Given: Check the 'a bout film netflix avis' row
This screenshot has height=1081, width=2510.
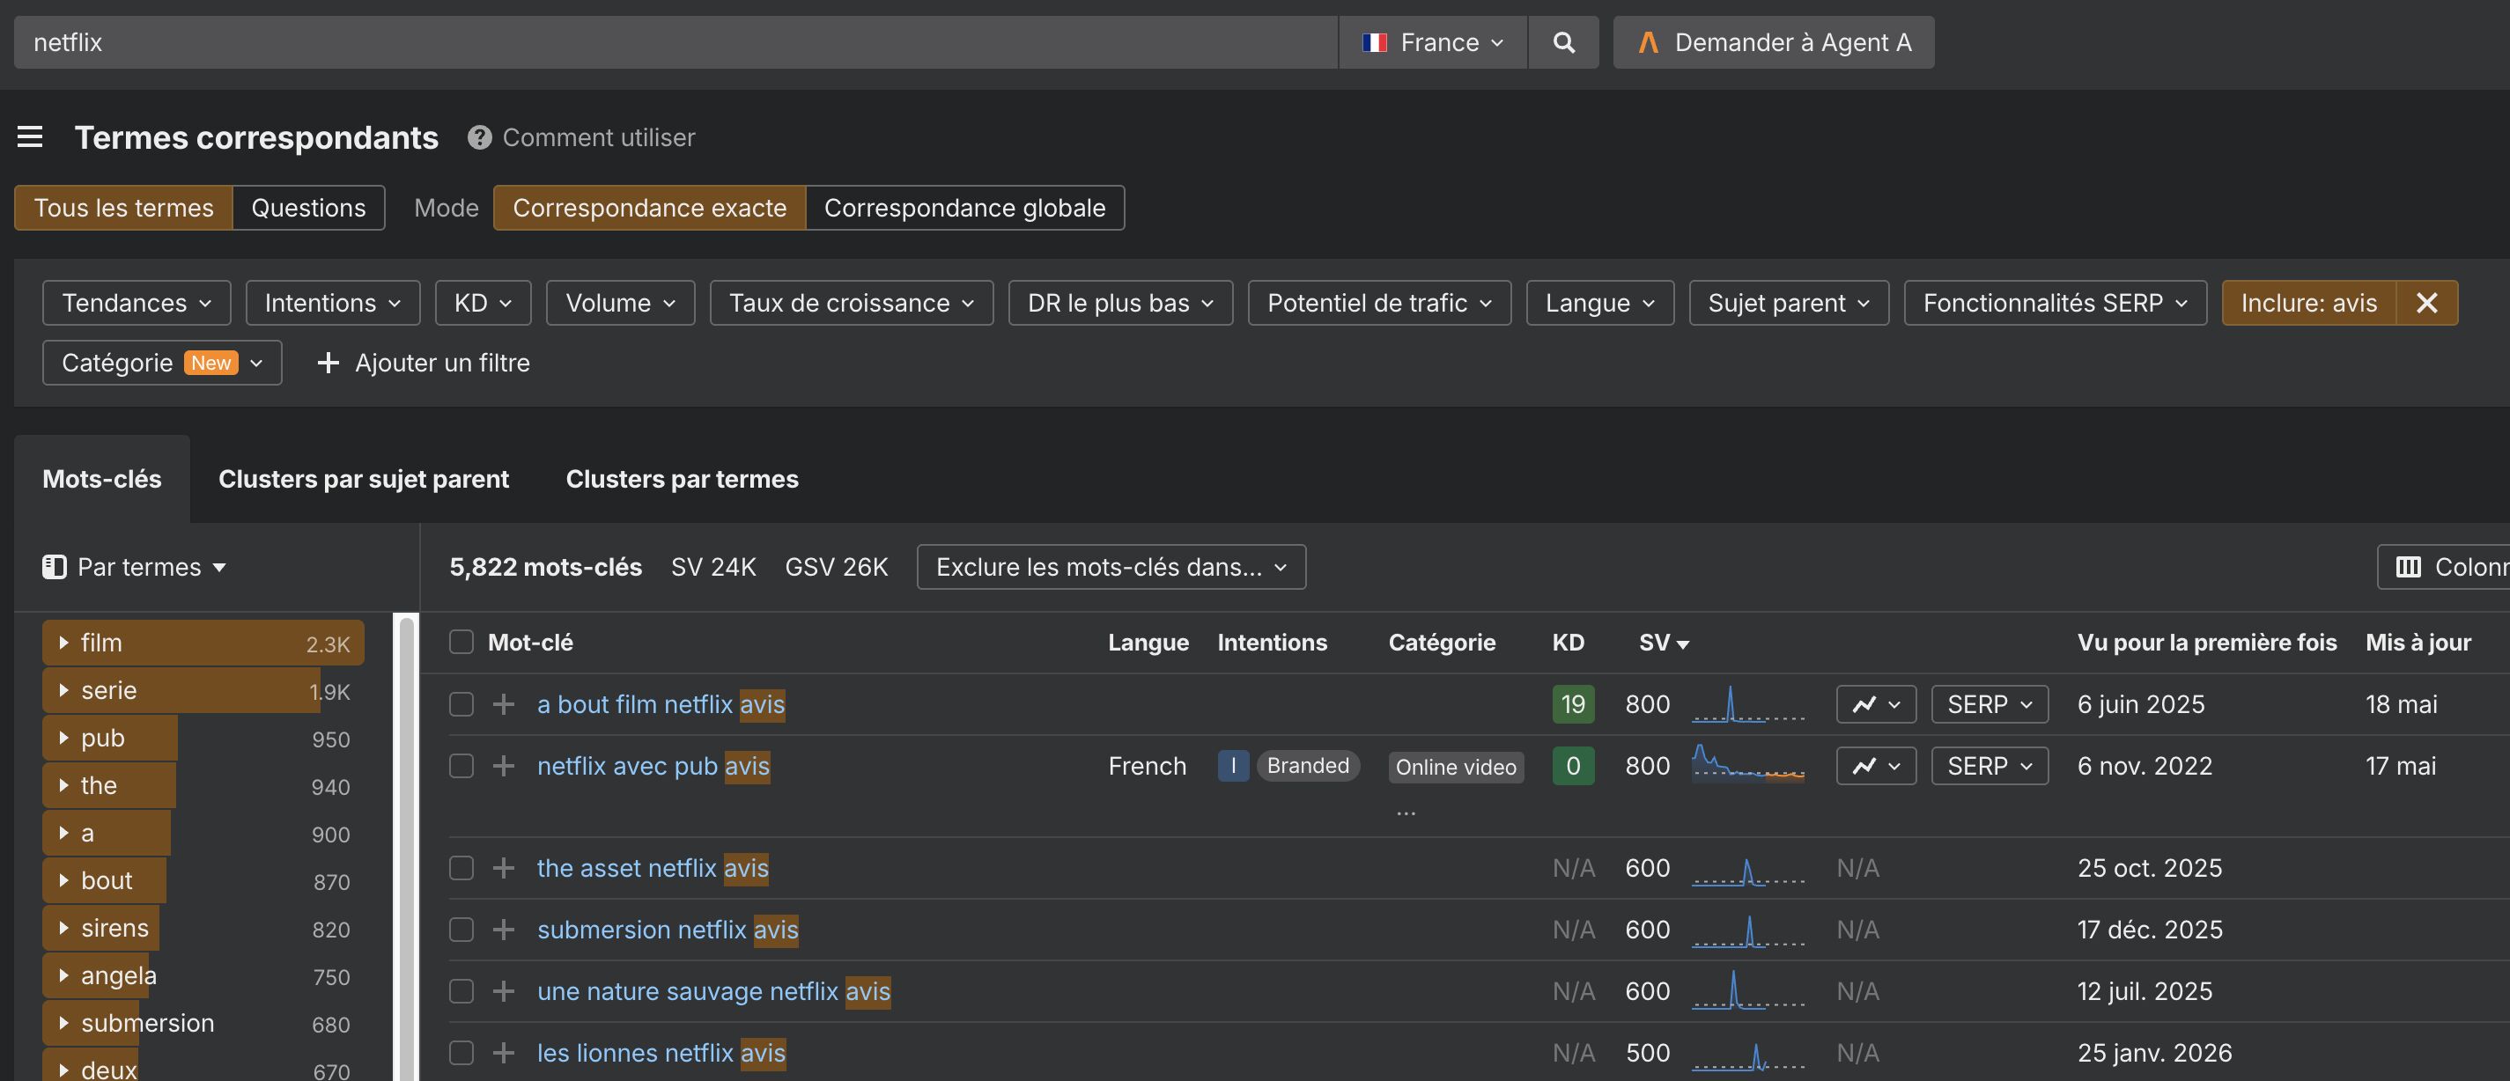Looking at the screenshot, I should coord(461,704).
